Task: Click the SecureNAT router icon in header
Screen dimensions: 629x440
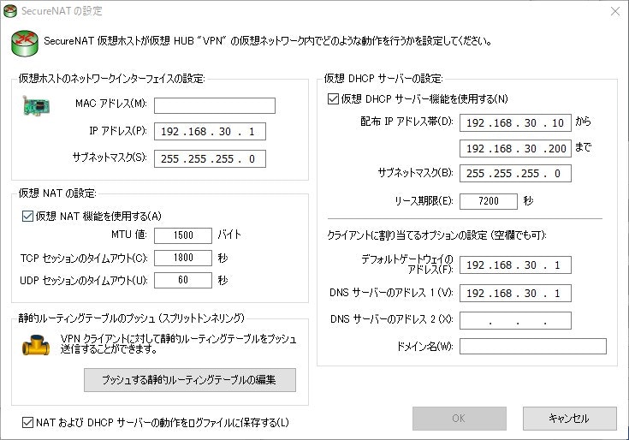Action: click(x=25, y=43)
